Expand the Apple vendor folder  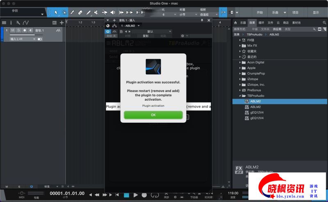(240, 68)
